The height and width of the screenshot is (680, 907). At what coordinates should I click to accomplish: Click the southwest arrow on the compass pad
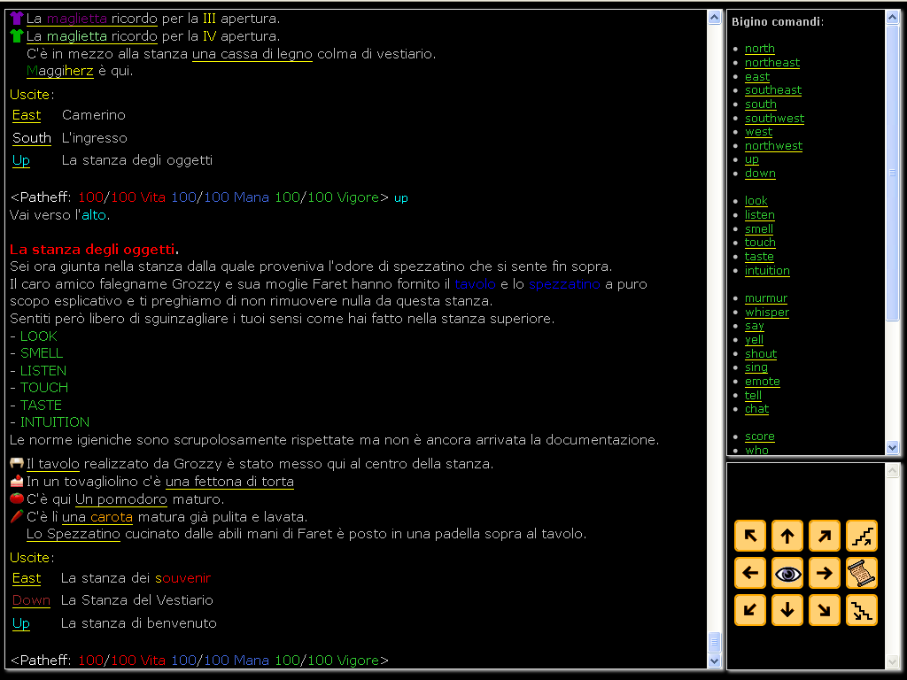pos(749,610)
